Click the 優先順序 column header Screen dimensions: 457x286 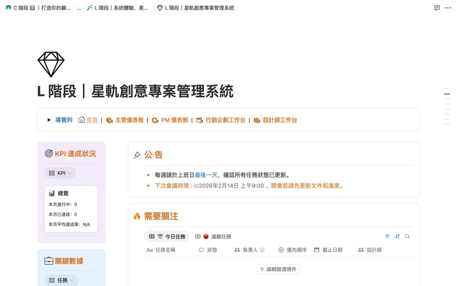[x=293, y=250]
